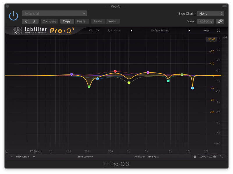Screen dimensions: 233x174
Task: Go to previous preset with left chevron
Action: [26, 21]
